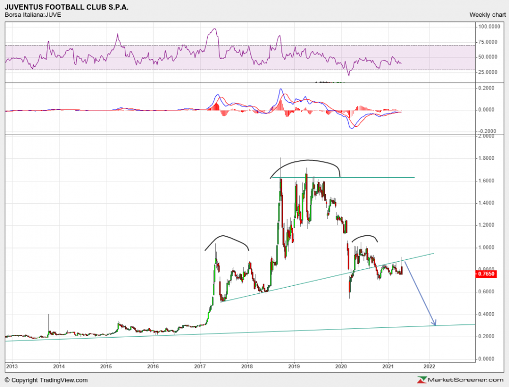Click the 1.2000 price scale value
The image size is (509, 387).
pyautogui.click(x=487, y=225)
